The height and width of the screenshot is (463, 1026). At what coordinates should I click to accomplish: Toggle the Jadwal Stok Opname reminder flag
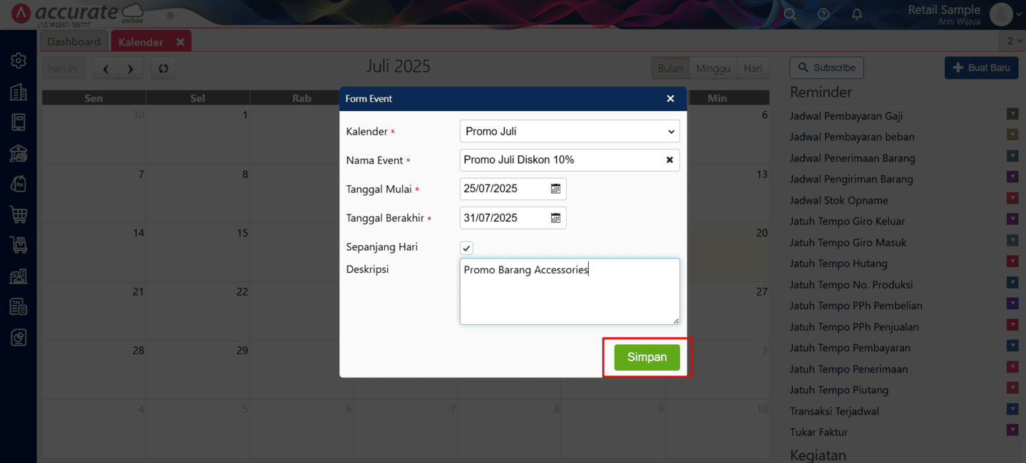coord(1012,198)
